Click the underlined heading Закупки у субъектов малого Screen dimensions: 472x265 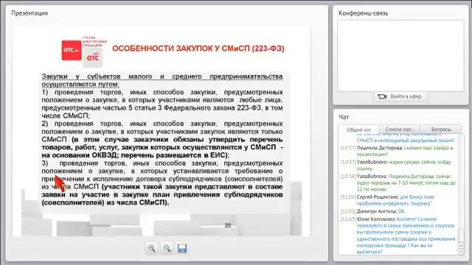[x=162, y=80]
